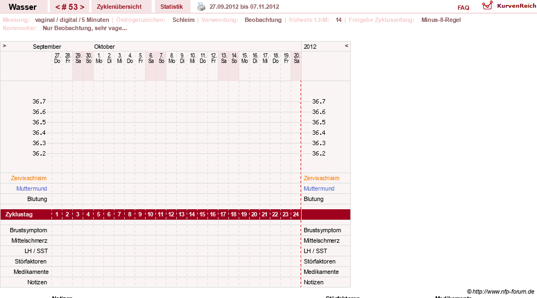Viewport: 537px width, 298px height.
Task: Click the left LH / SST row label
Action: coord(36,251)
